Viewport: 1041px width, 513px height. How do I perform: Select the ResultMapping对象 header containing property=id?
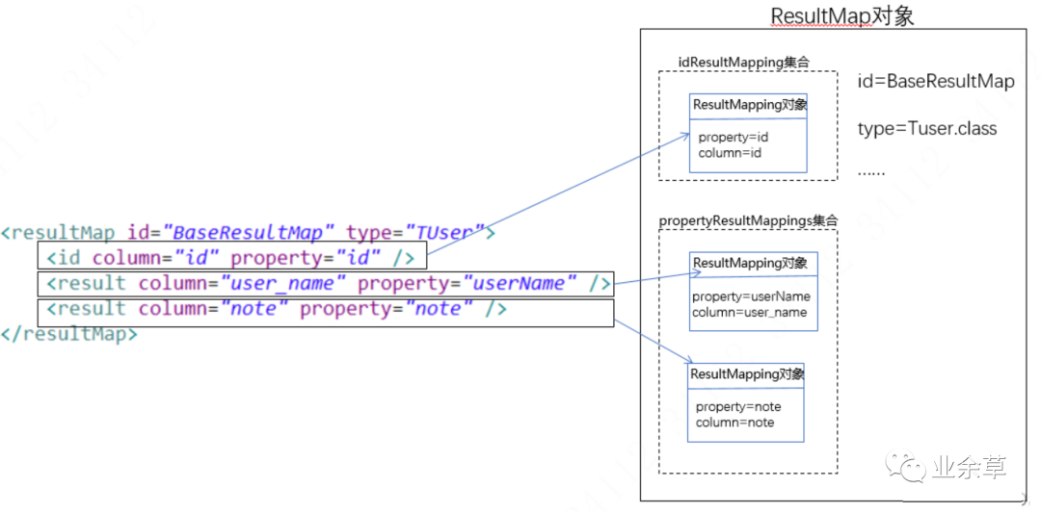(749, 105)
